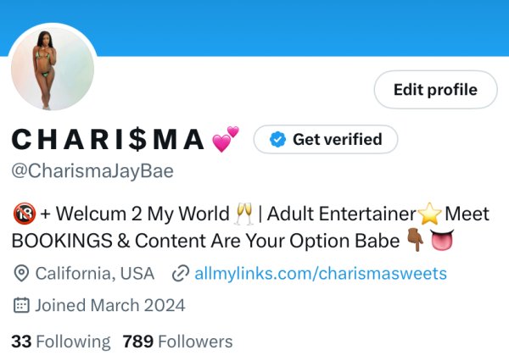Click the location pin icon

21,274
